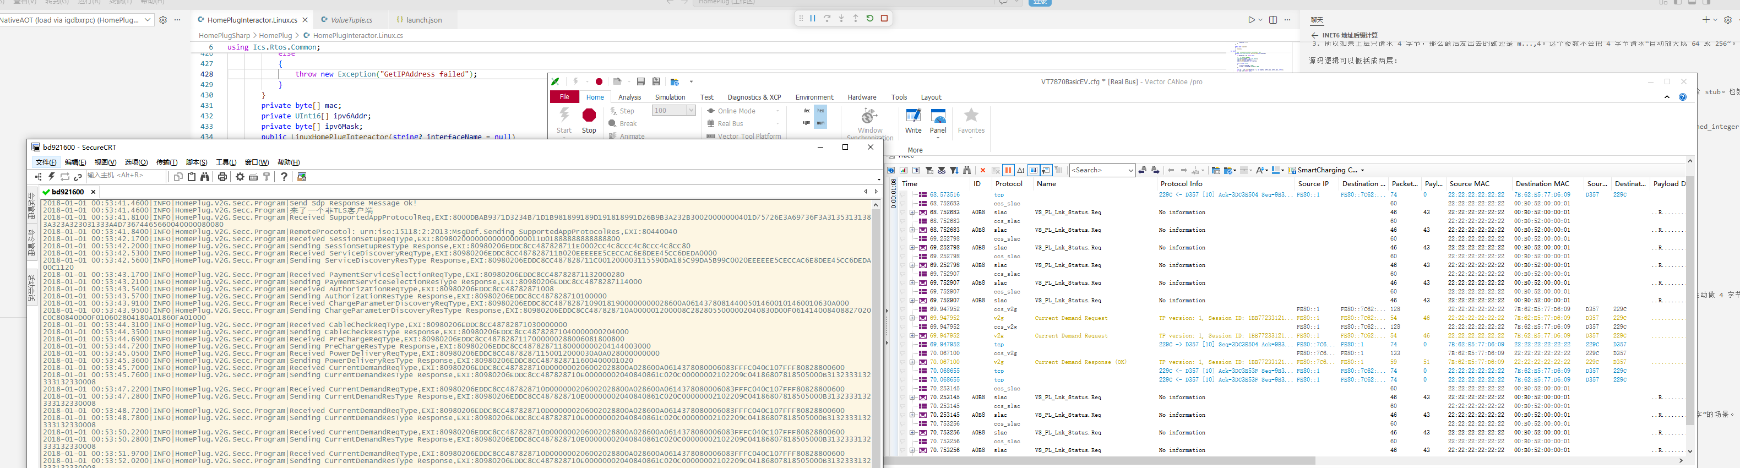
Task: Open the 文件(F) menu in SecureCRT
Action: pos(47,162)
